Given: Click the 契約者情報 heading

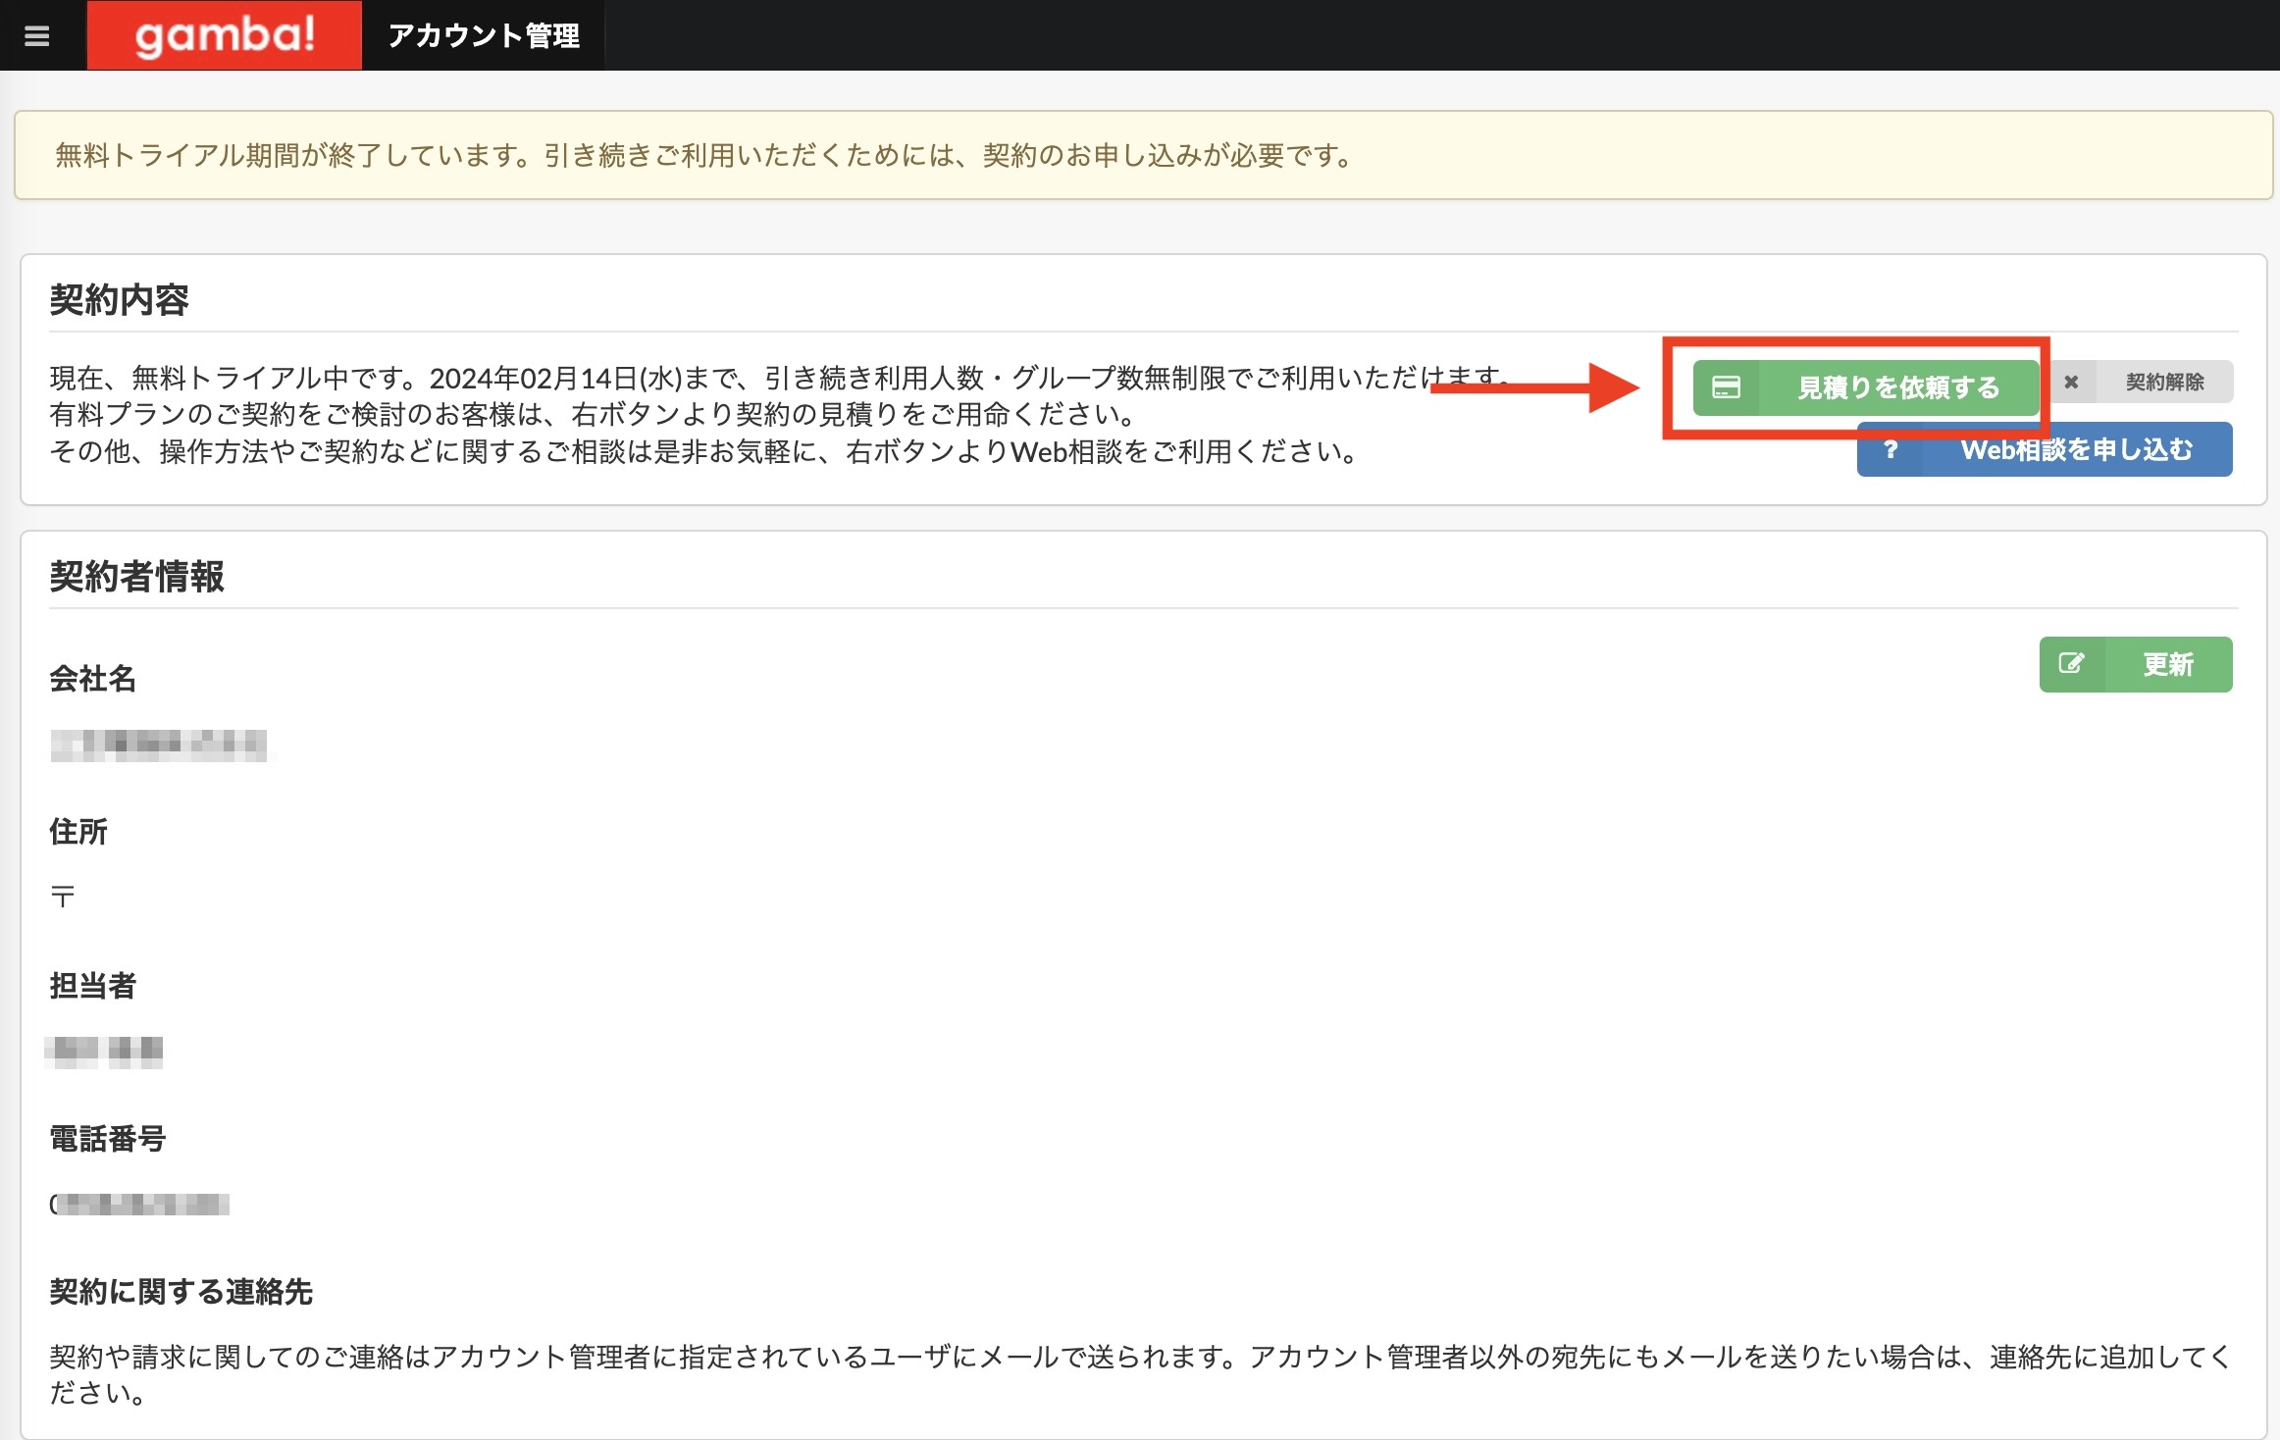Looking at the screenshot, I should [x=136, y=576].
